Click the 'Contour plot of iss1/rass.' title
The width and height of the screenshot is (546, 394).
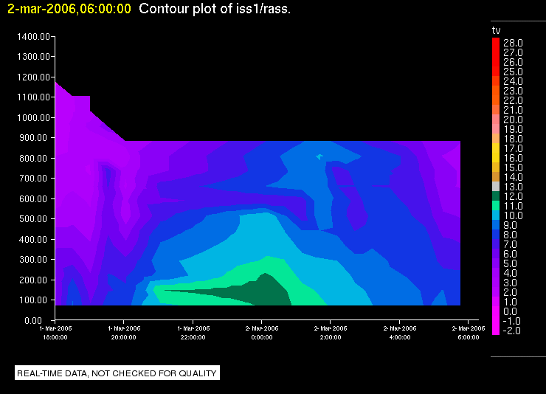[x=215, y=9]
